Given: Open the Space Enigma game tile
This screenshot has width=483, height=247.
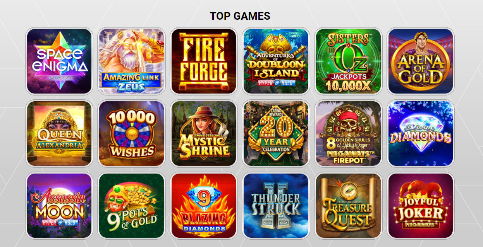Looking at the screenshot, I should [59, 61].
